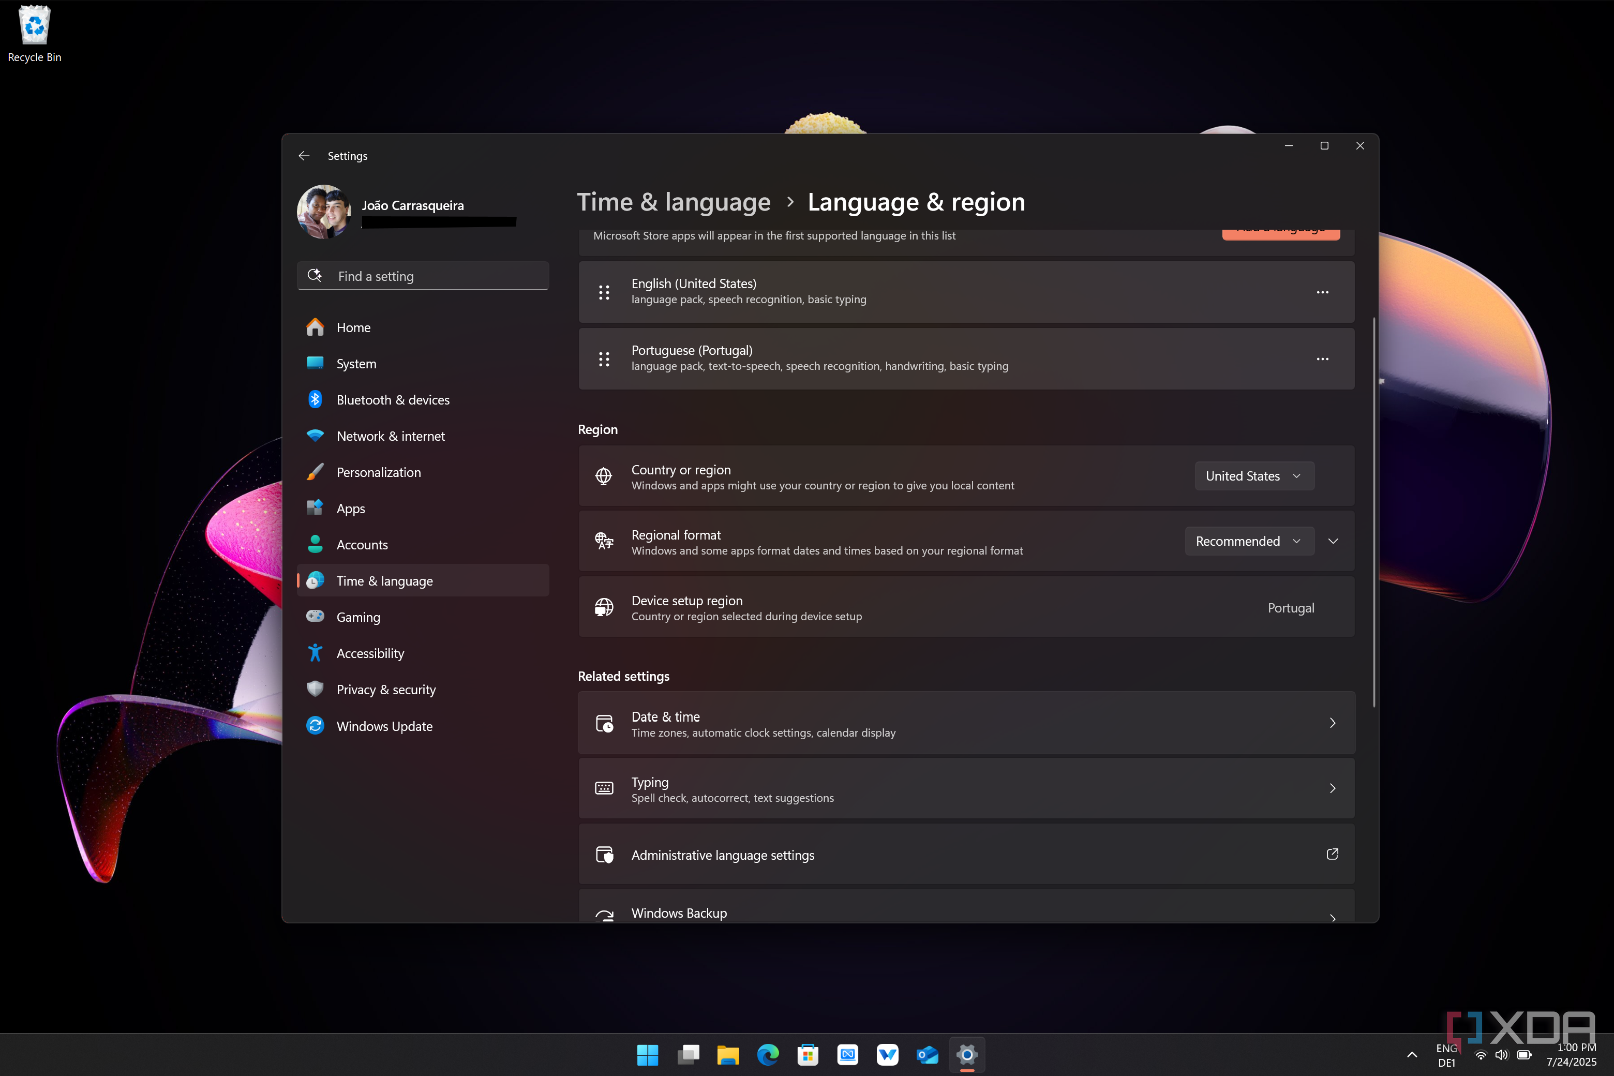
Task: Open external Administrative language settings link icon
Action: 1331,855
